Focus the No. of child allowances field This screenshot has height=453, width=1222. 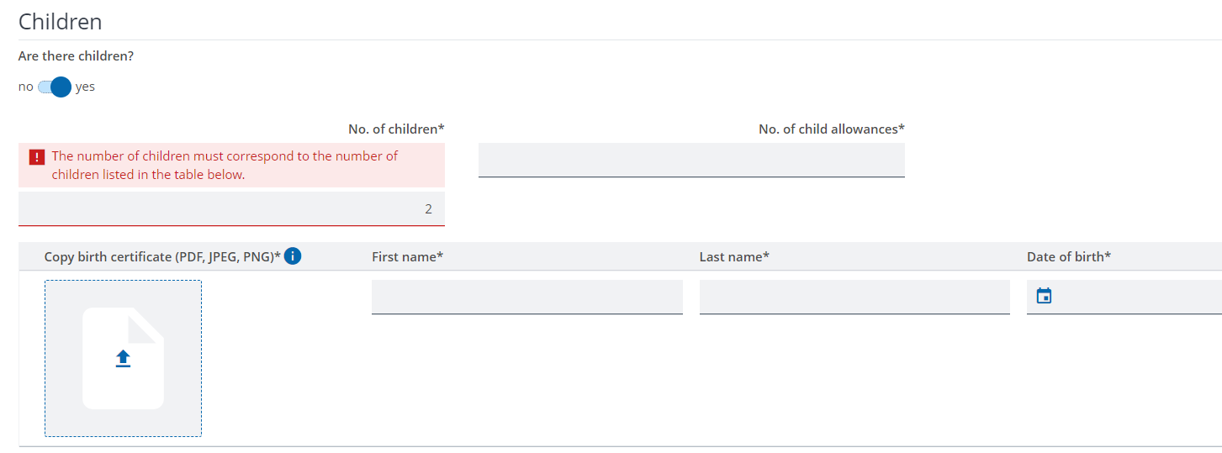tap(691, 160)
